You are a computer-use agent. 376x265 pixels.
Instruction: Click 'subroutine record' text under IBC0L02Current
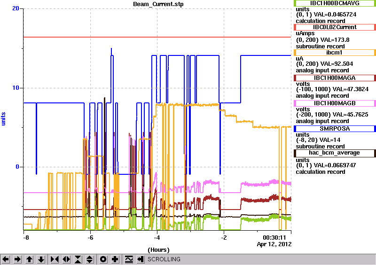(x=320, y=47)
